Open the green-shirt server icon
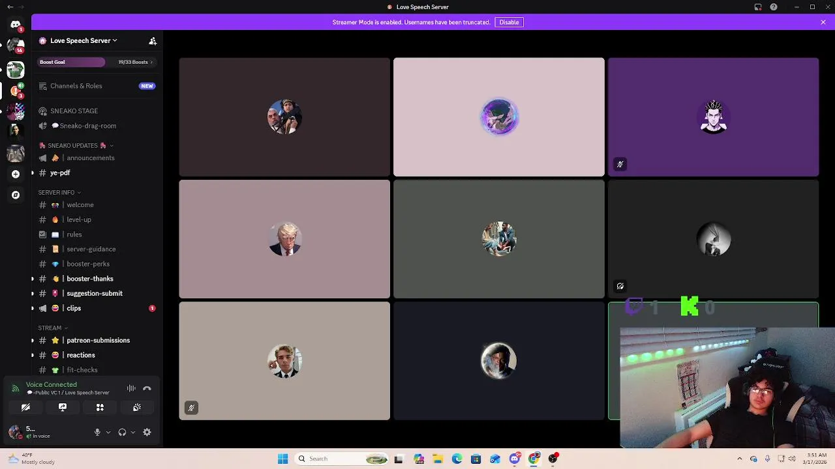This screenshot has width=835, height=469. tap(16, 70)
